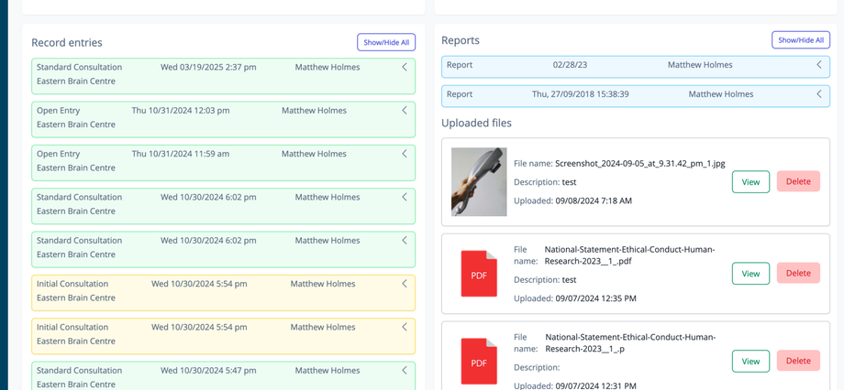Toggle Show/Hide All for Record entries

click(x=386, y=42)
